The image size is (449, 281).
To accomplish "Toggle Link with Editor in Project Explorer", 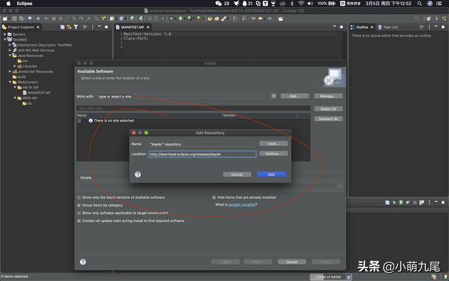I will tap(69, 27).
